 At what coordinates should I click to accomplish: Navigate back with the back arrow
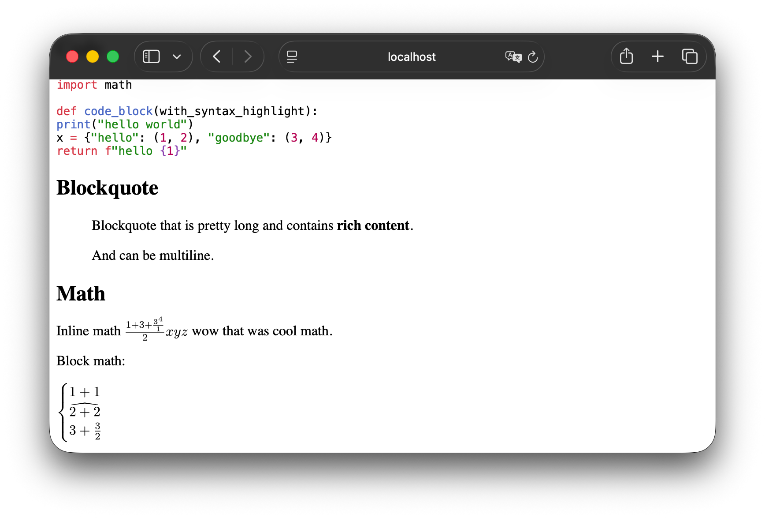coord(216,56)
